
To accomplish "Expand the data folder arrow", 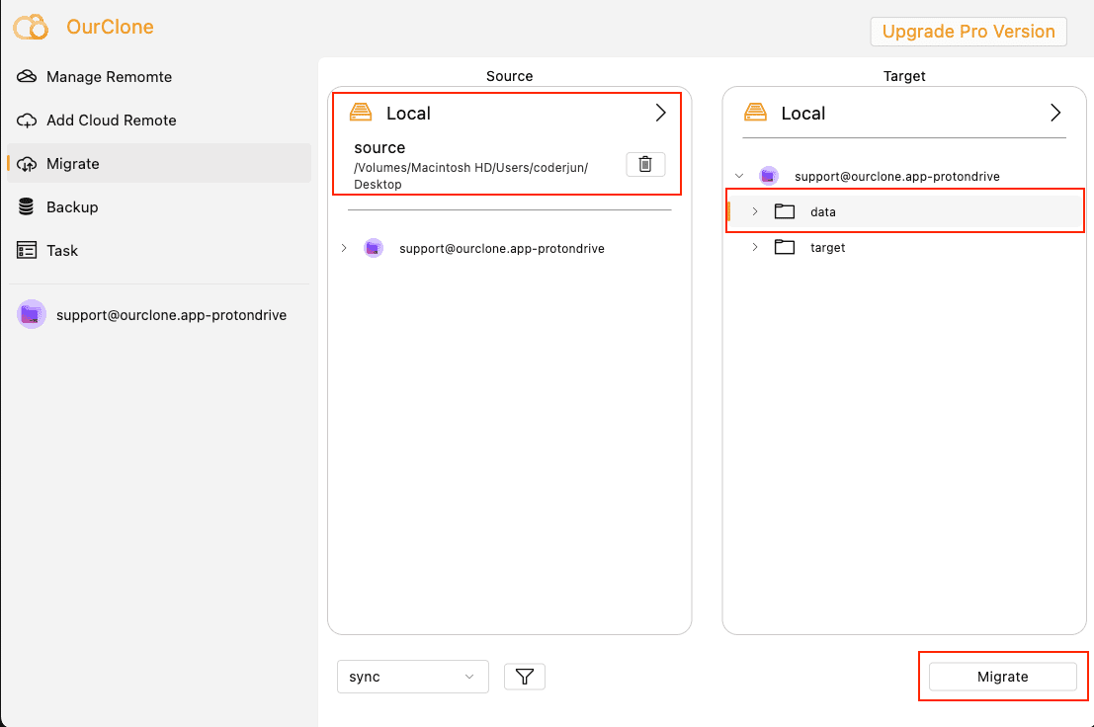I will coord(755,211).
